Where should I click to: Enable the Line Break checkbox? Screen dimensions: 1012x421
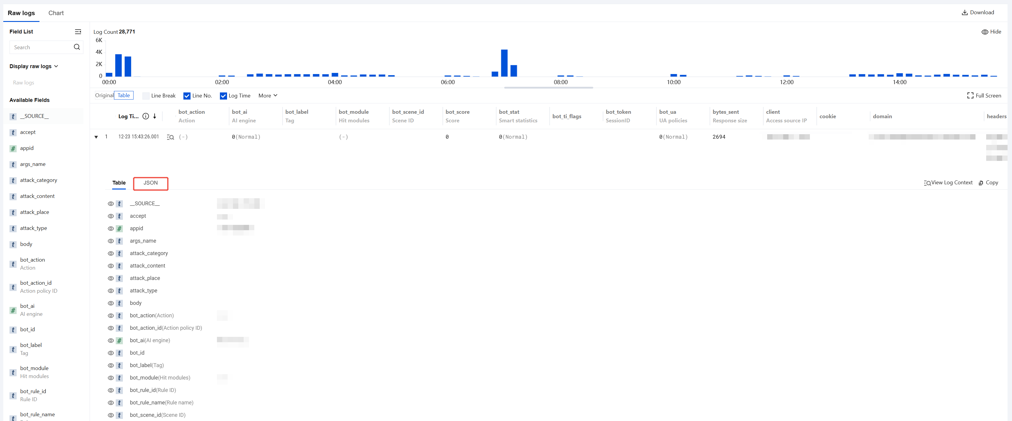[146, 96]
